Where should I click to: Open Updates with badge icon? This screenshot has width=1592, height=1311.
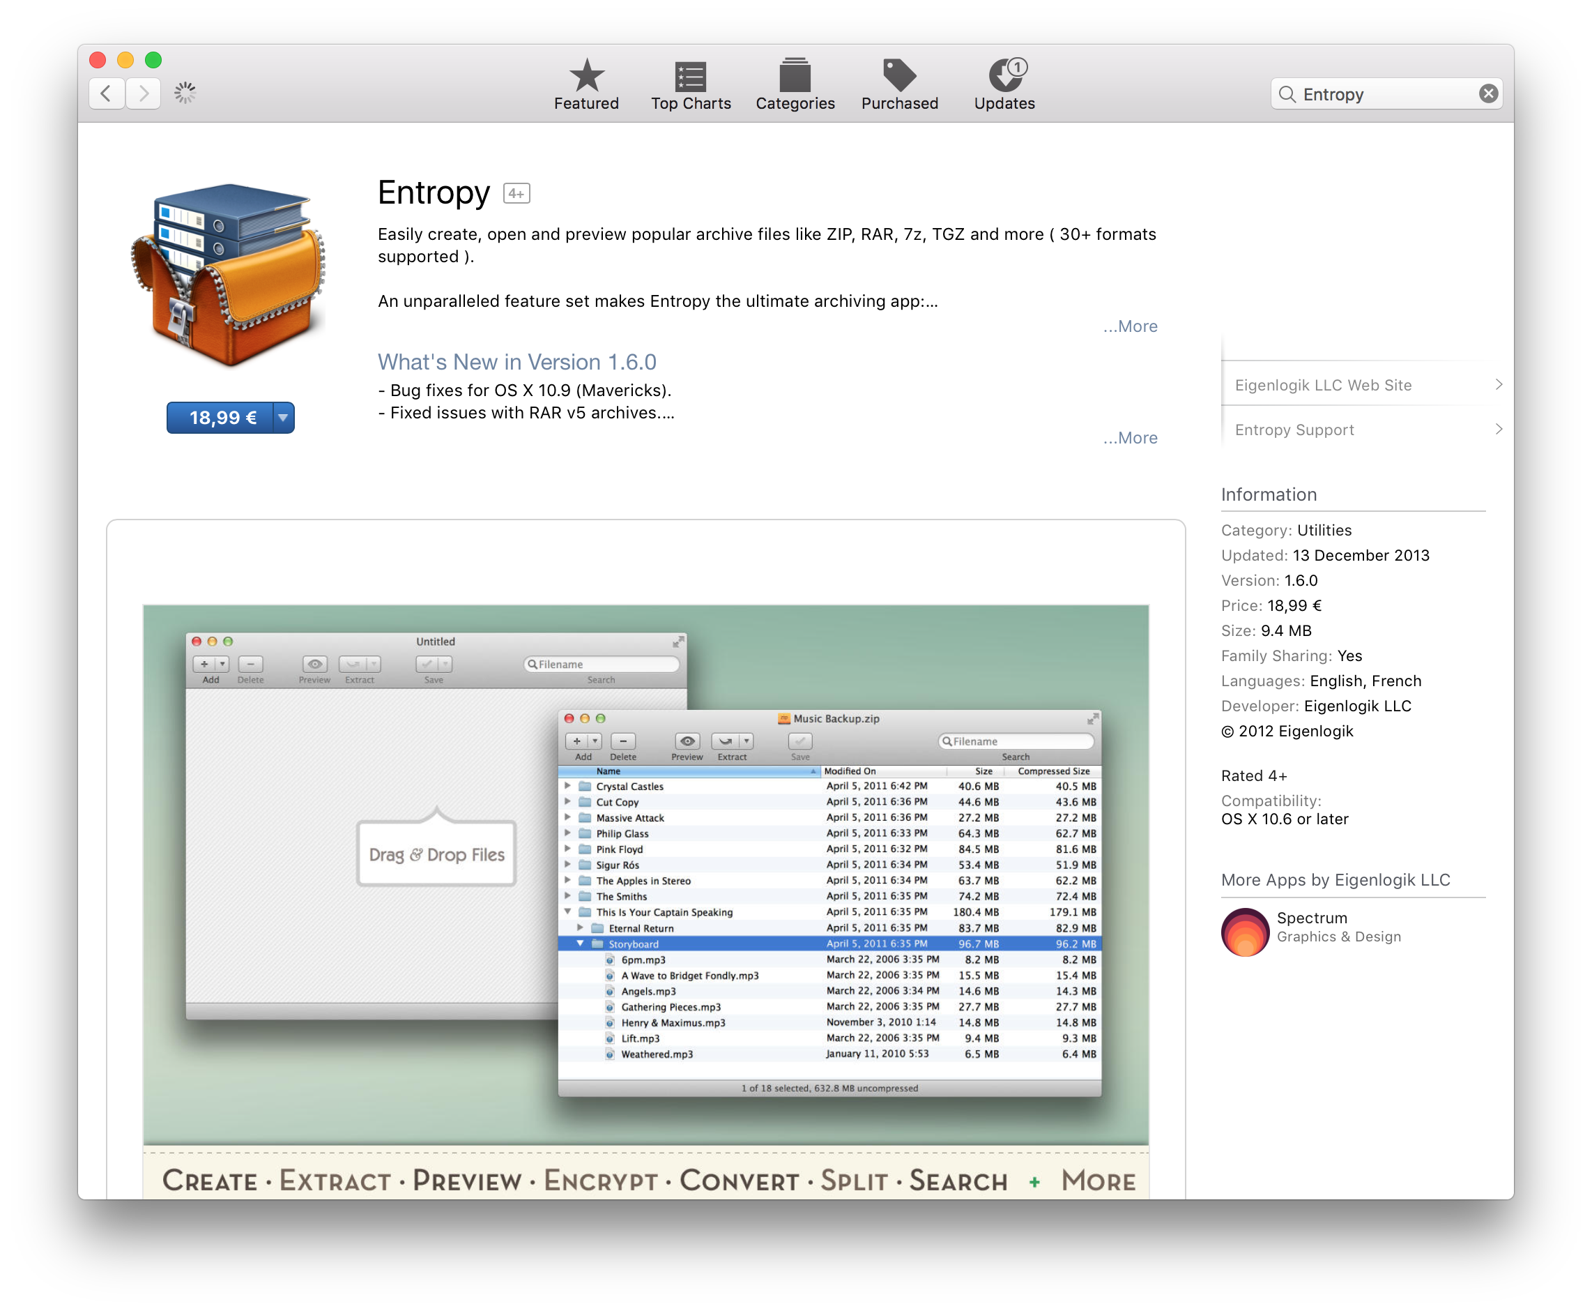(x=1004, y=76)
